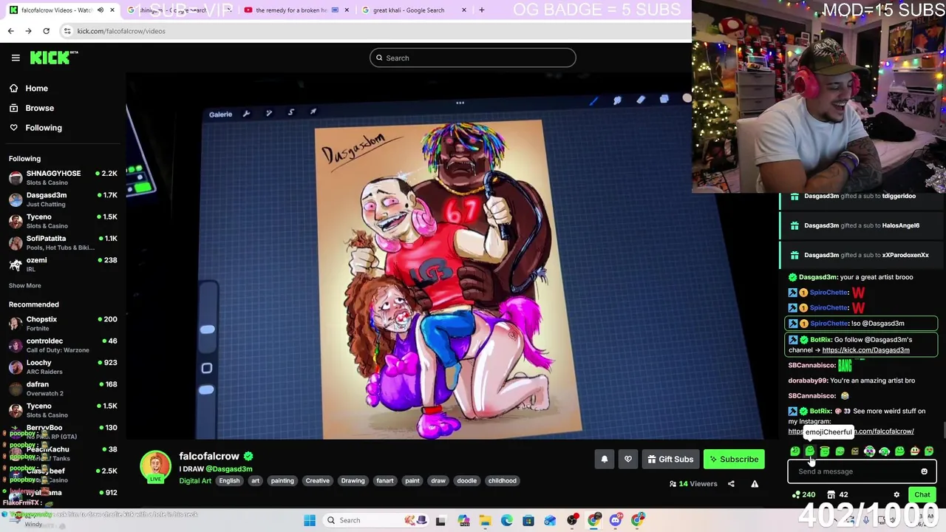The width and height of the screenshot is (946, 532).
Task: Click the fanart tag
Action: pyautogui.click(x=385, y=481)
